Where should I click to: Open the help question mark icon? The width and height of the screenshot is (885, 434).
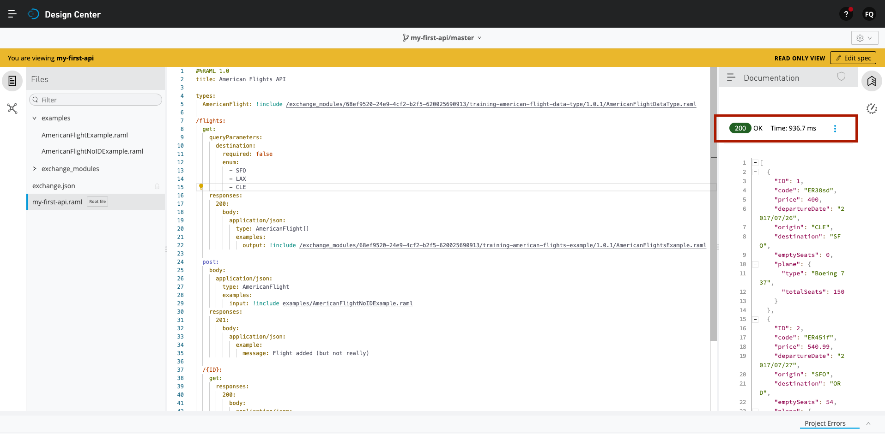click(x=846, y=14)
